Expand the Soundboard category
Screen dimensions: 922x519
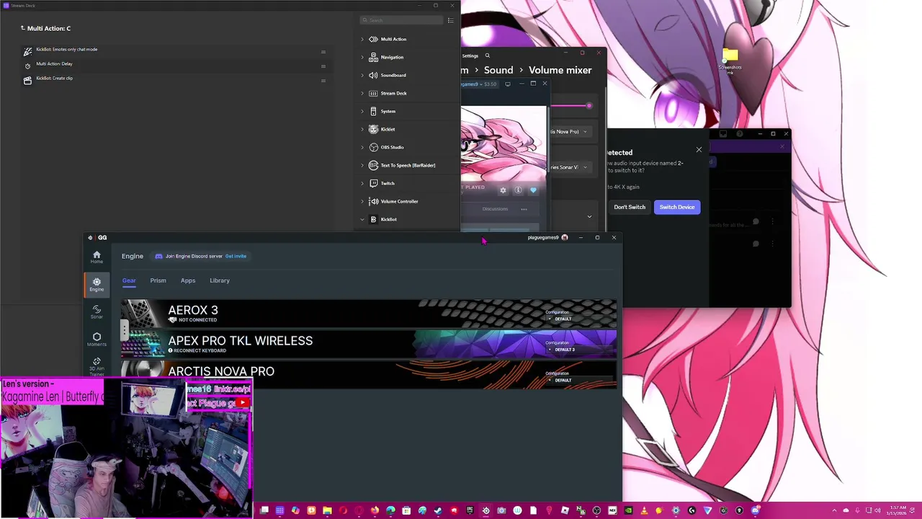pos(362,75)
